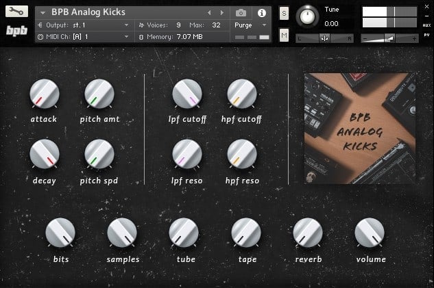Viewport: 434px width, 288px height.
Task: Open the instrument info panel icon
Action: [261, 12]
